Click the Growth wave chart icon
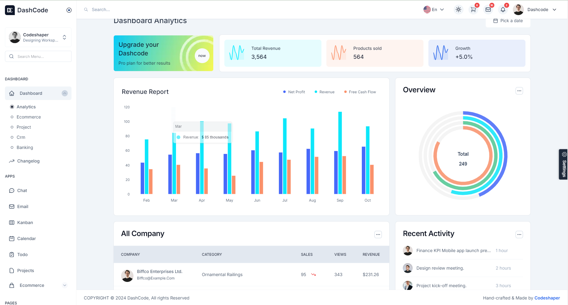The height and width of the screenshot is (305, 568). pyautogui.click(x=441, y=53)
